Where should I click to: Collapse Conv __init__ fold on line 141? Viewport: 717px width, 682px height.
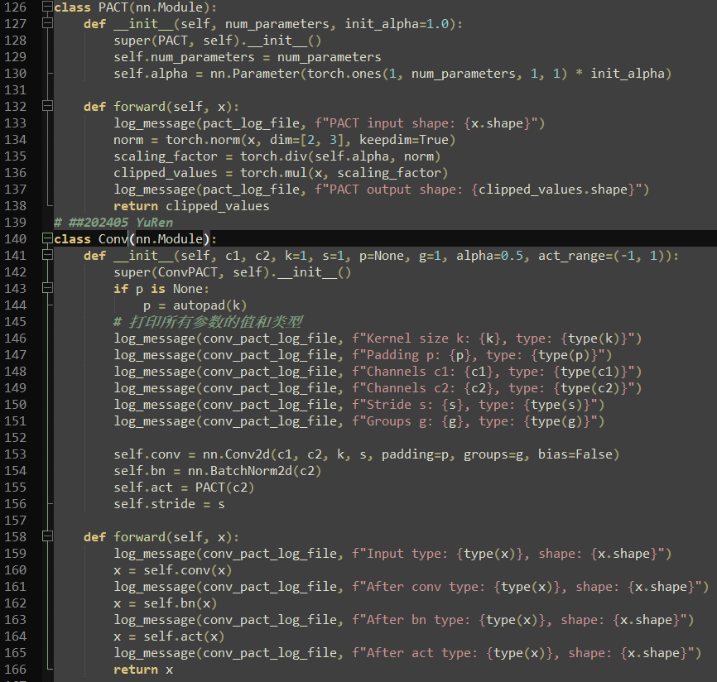pos(47,256)
